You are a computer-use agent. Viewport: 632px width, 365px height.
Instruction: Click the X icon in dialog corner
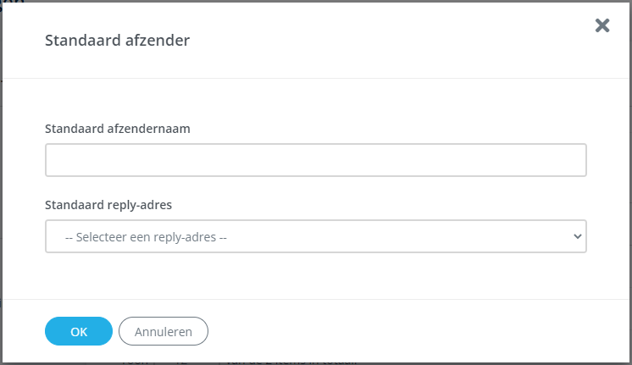(x=602, y=25)
